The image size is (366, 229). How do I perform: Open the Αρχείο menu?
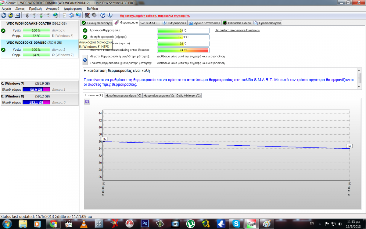click(x=6, y=9)
